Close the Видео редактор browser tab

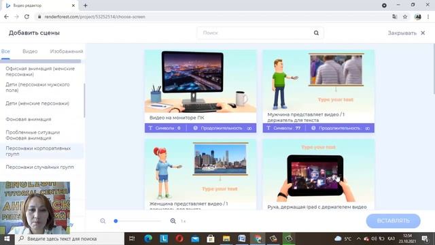click(x=73, y=5)
